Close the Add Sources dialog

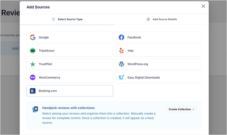(203, 6)
